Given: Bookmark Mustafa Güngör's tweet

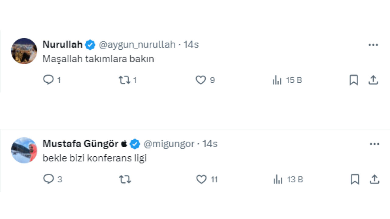Looking at the screenshot, I should (x=355, y=179).
